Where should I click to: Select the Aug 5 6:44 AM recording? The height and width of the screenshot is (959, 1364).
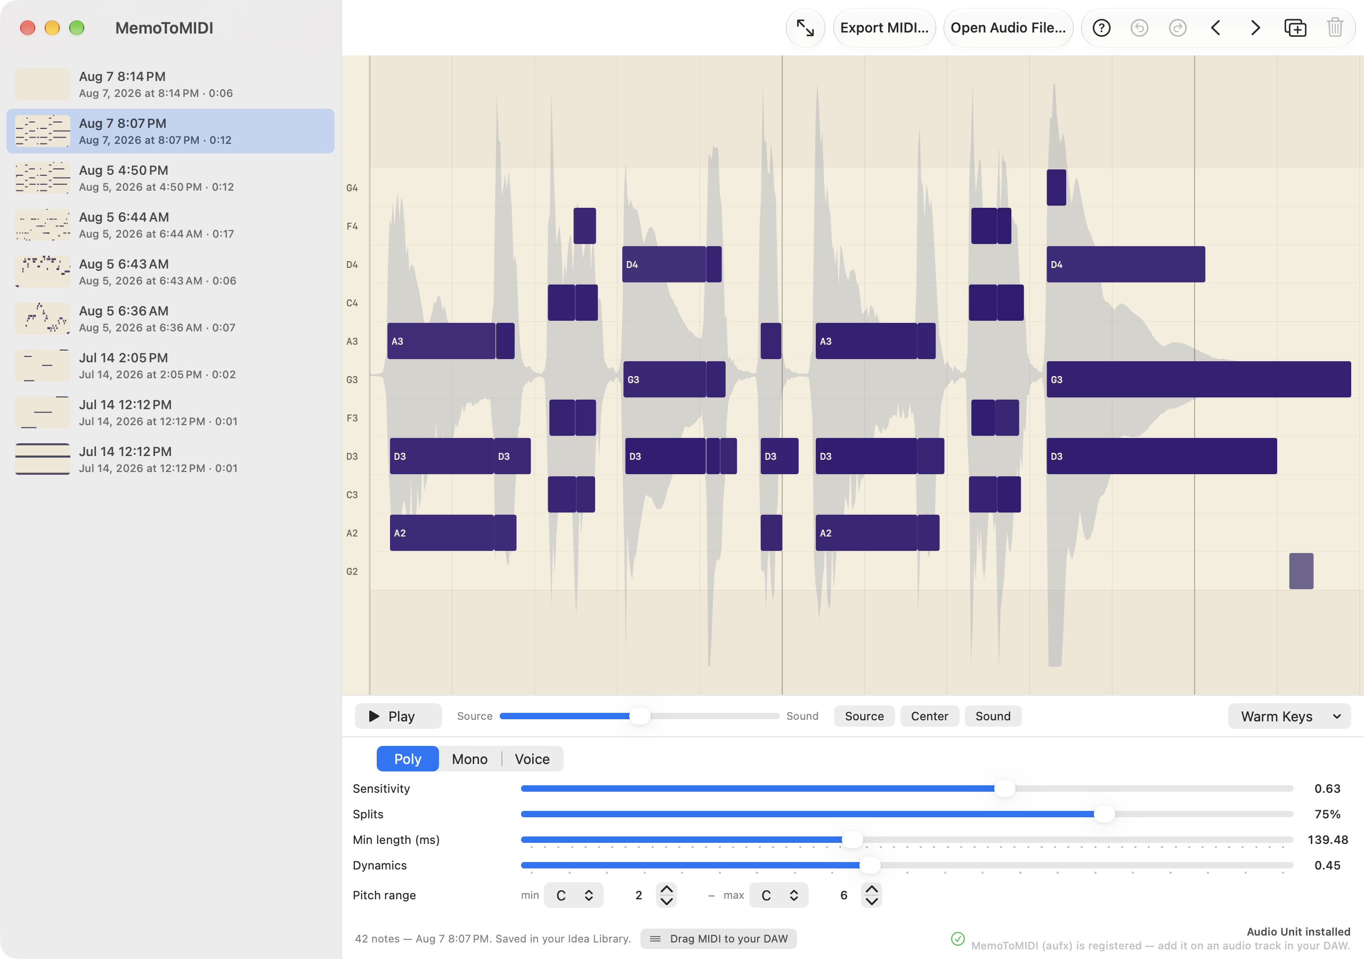click(170, 225)
